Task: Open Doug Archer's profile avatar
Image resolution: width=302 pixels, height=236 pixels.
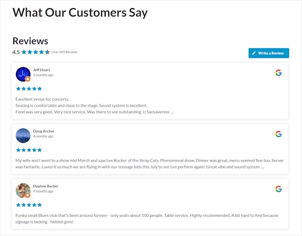Action: pos(23,135)
